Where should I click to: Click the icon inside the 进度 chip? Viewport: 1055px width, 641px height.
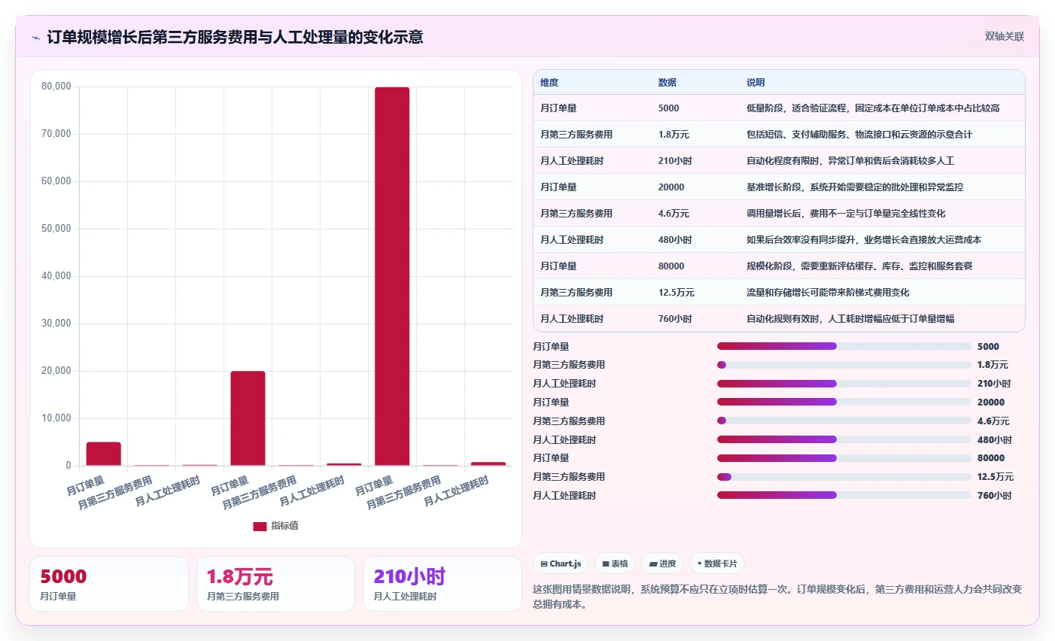coord(653,564)
